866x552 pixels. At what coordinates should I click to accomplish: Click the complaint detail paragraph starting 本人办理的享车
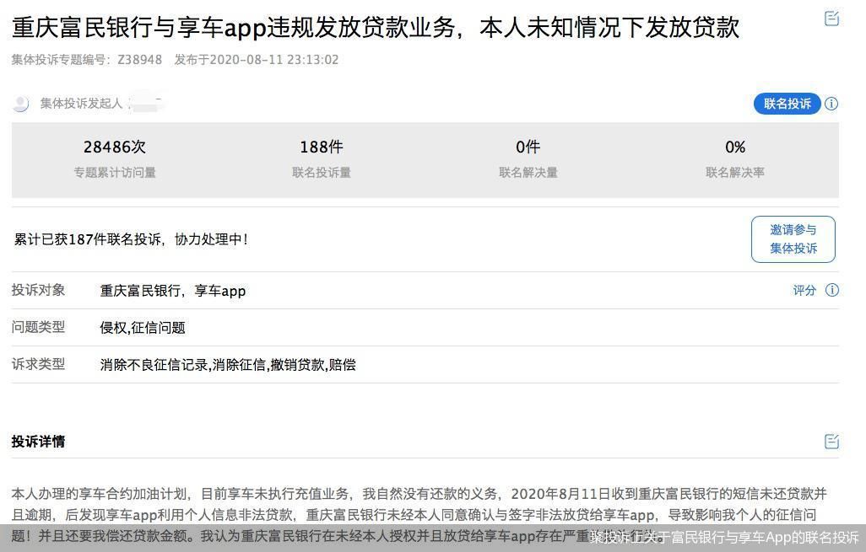(x=419, y=515)
